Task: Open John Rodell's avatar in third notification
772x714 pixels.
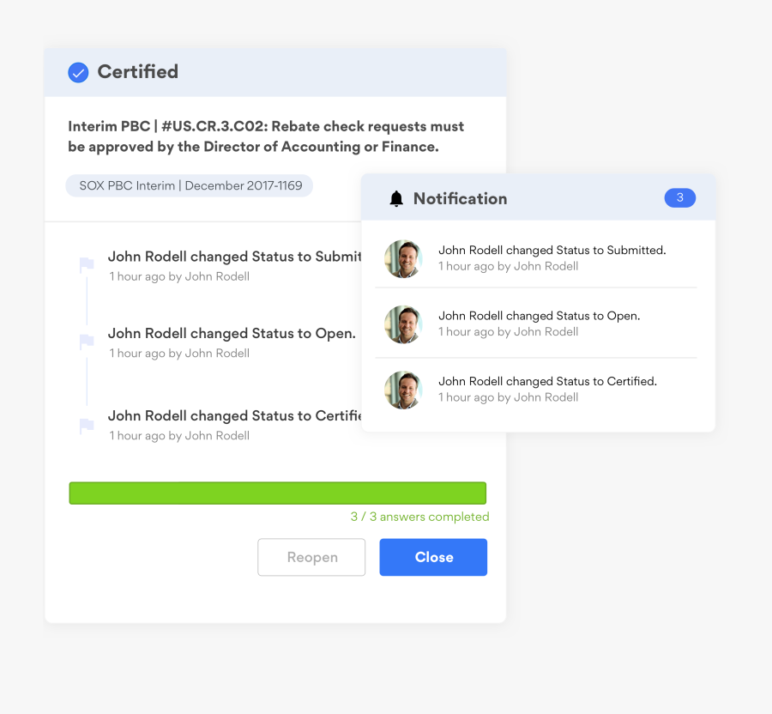Action: [x=403, y=389]
